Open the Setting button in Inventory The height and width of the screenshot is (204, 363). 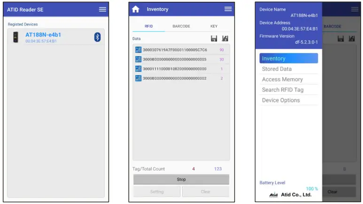[x=157, y=191]
